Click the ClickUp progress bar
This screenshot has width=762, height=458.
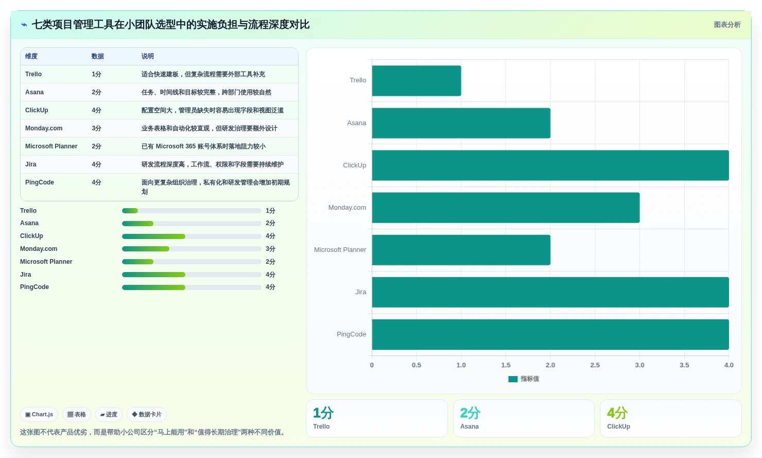tap(192, 236)
